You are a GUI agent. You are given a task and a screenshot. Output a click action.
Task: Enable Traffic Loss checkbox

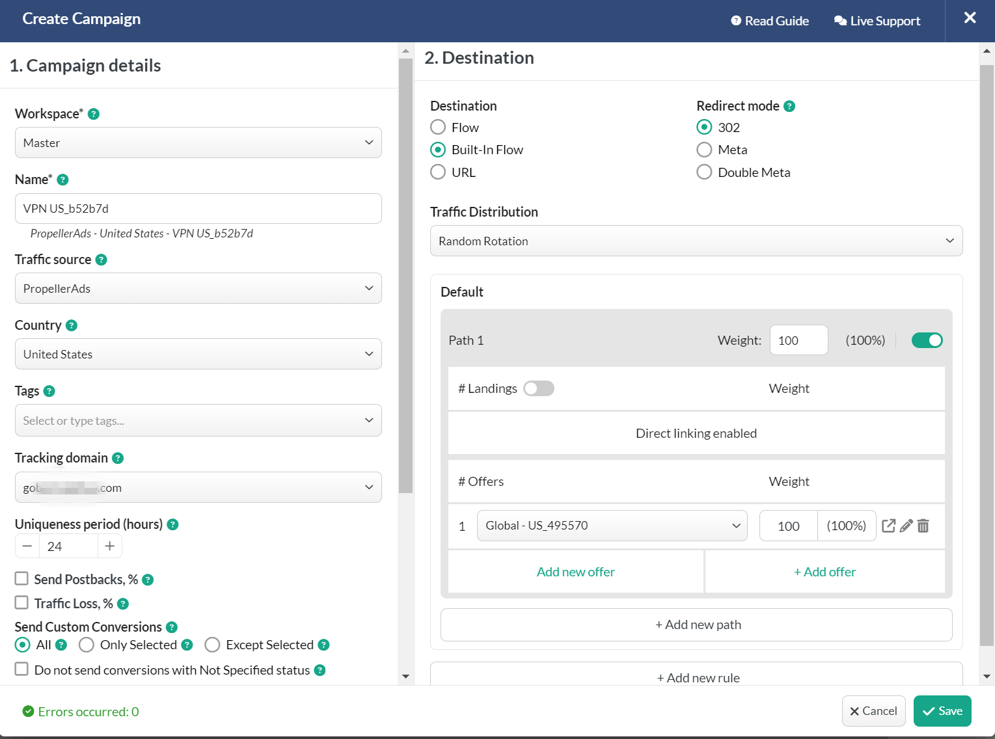click(21, 602)
